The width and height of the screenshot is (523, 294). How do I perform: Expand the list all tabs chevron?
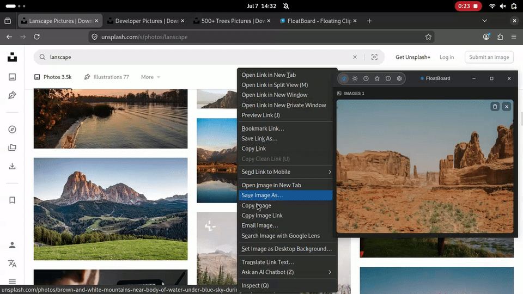pyautogui.click(x=485, y=21)
